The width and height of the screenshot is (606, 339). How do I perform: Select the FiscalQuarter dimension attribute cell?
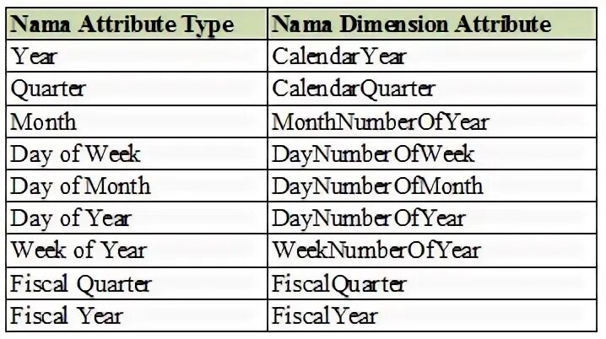tap(432, 283)
